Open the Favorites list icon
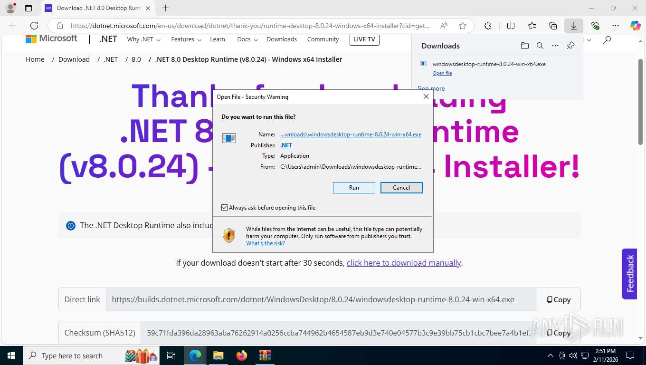 pyautogui.click(x=532, y=26)
